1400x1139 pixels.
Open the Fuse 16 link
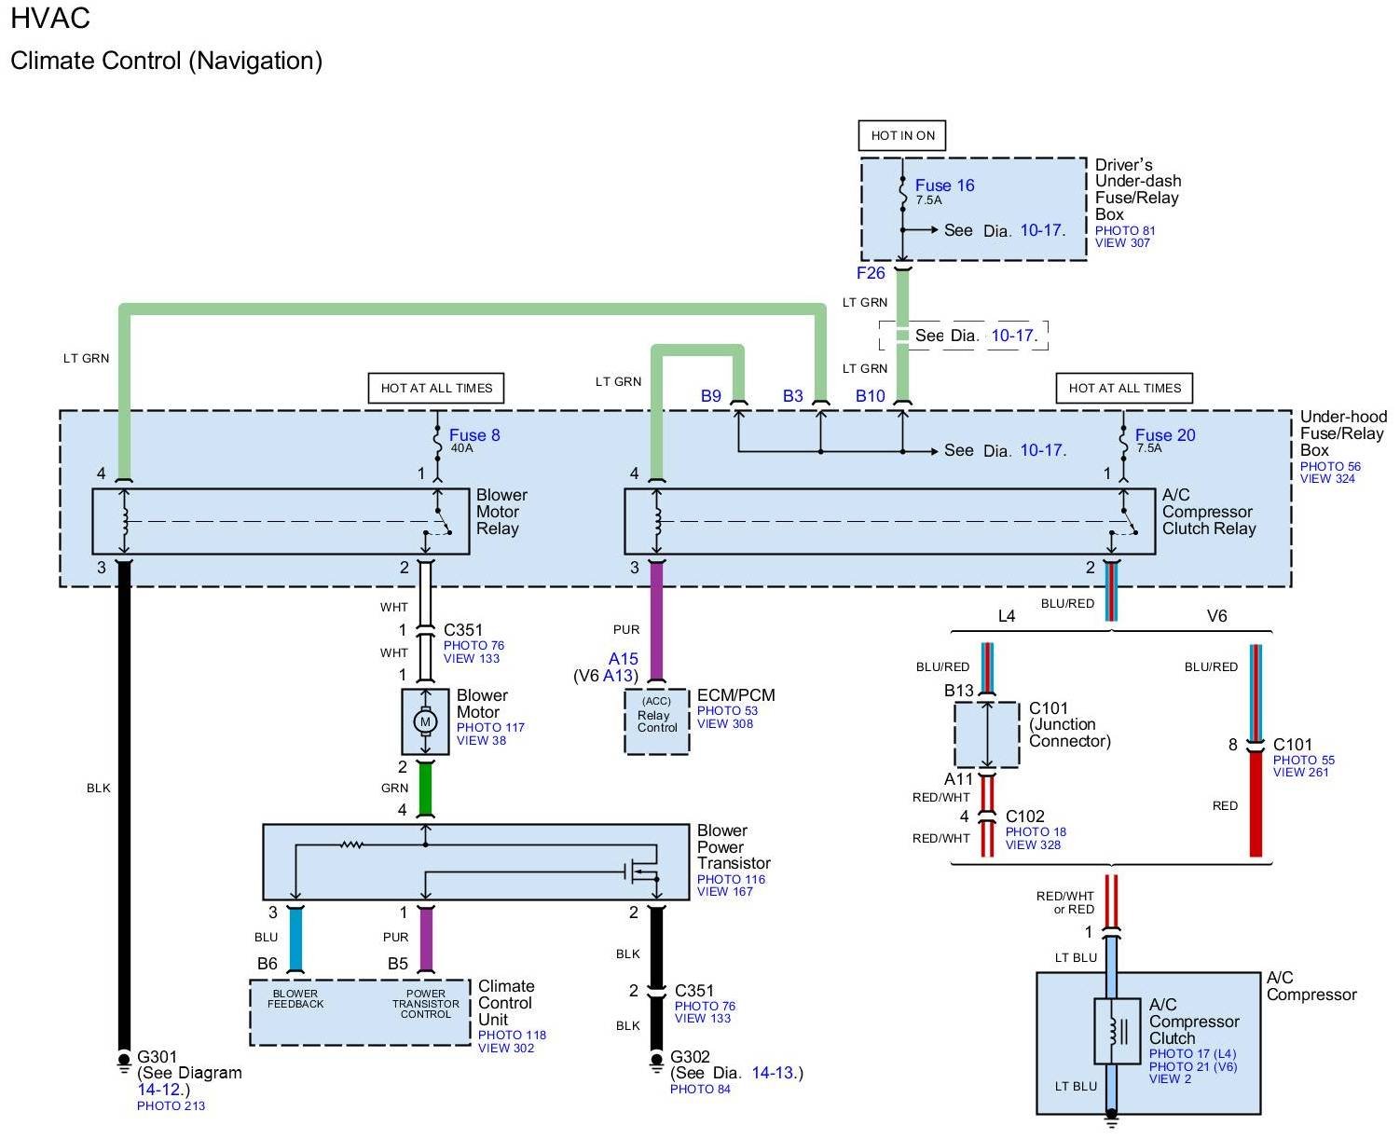[x=944, y=185]
